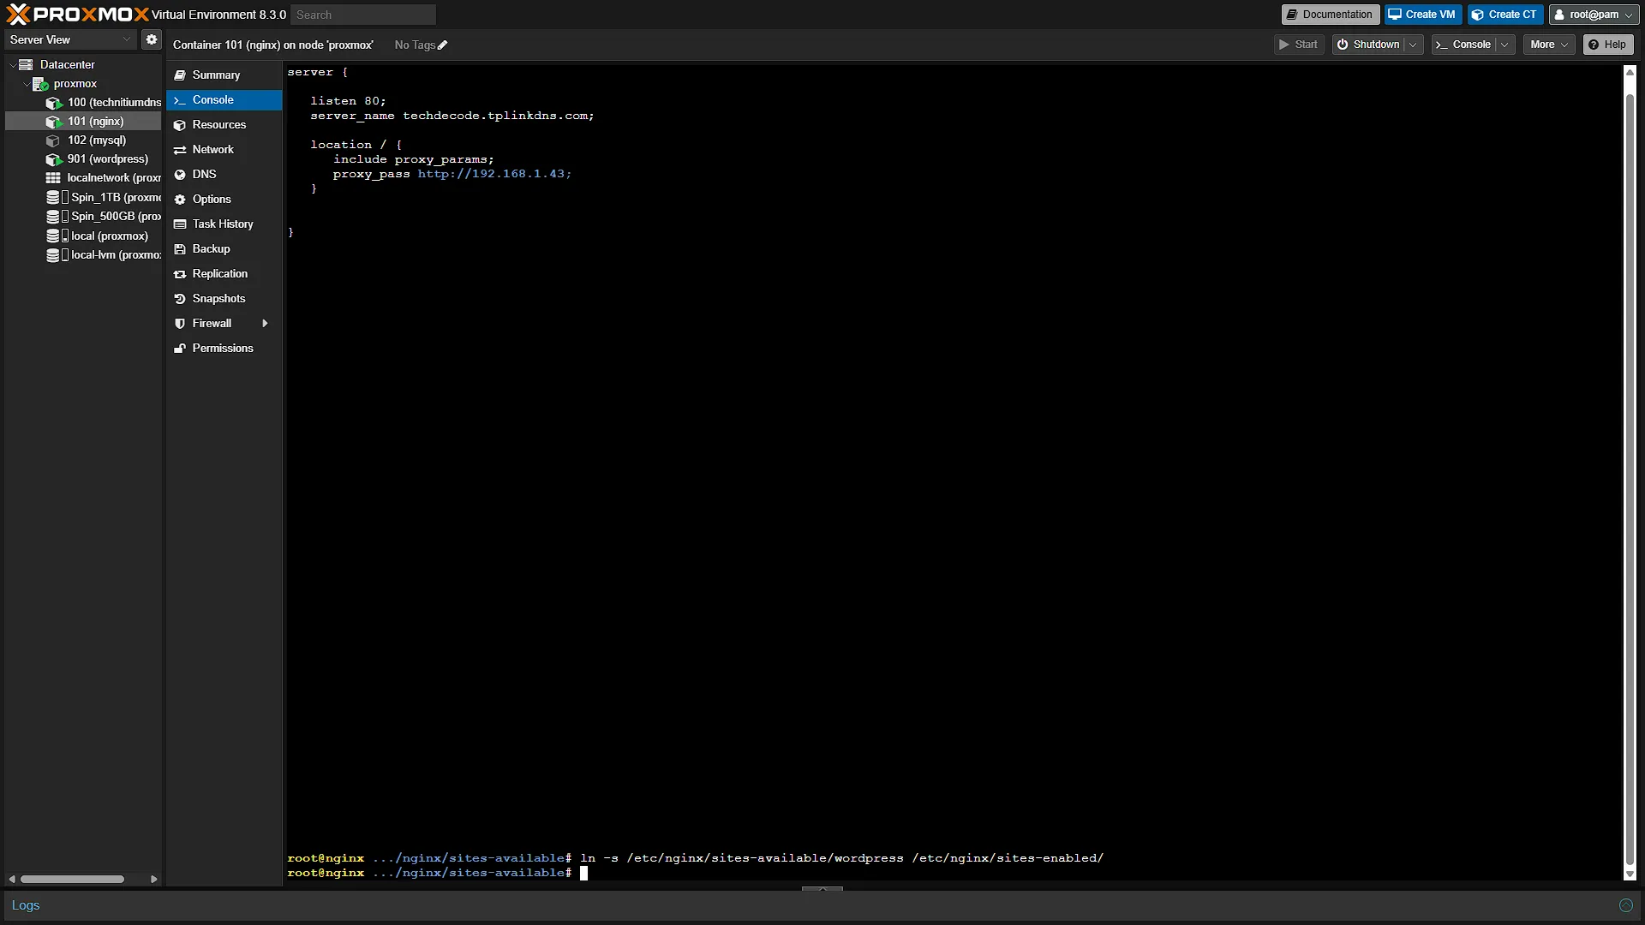Open the Task History tab
The width and height of the screenshot is (1645, 925).
[x=224, y=224]
